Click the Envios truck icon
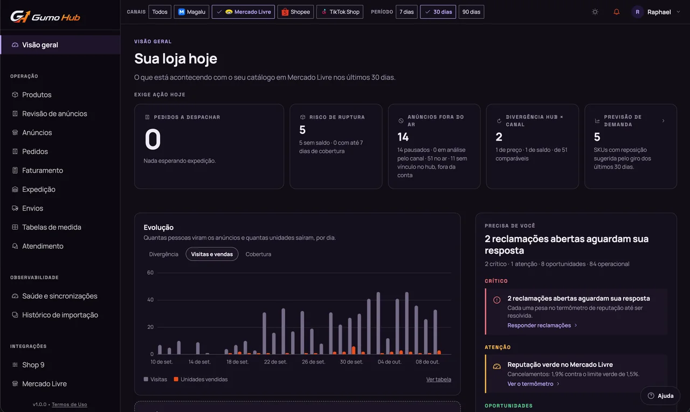 [x=15, y=208]
